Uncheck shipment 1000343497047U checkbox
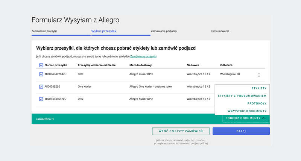The height and width of the screenshot is (161, 301). click(41, 74)
